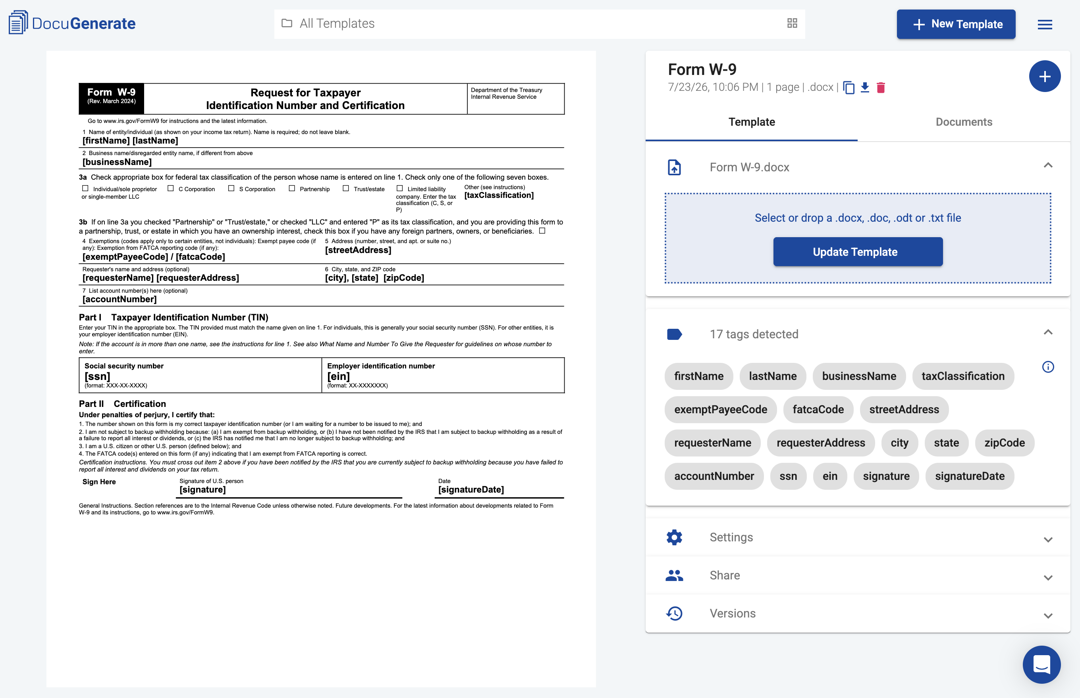The width and height of the screenshot is (1080, 698).
Task: Expand the Share section
Action: [1048, 577]
